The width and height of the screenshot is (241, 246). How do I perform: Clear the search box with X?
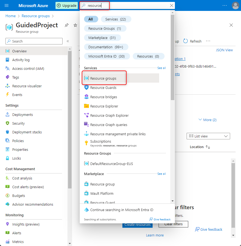[171, 5]
